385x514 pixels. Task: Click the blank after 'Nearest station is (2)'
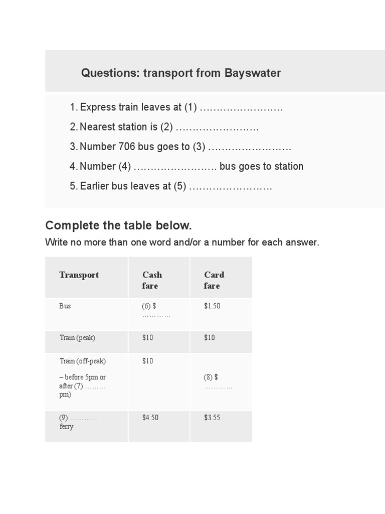[217, 127]
